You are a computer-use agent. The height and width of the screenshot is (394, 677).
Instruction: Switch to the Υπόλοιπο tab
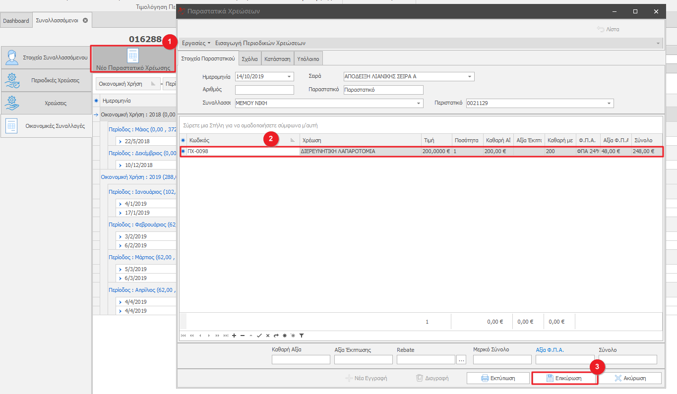pyautogui.click(x=308, y=59)
